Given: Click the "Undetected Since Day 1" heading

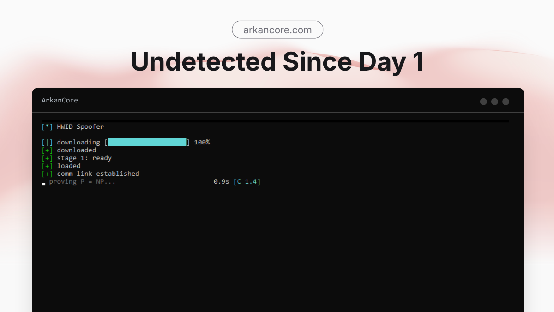Looking at the screenshot, I should coord(277,62).
